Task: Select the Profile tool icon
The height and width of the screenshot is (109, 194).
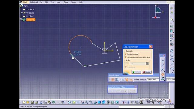Action: tap(172, 51)
